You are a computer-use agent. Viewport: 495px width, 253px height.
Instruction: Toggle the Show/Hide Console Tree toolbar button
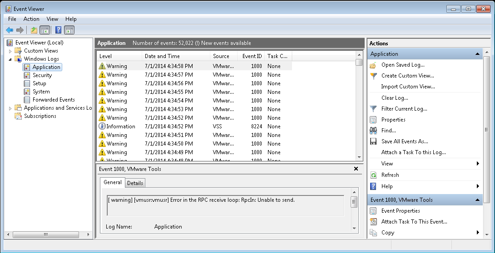point(45,30)
